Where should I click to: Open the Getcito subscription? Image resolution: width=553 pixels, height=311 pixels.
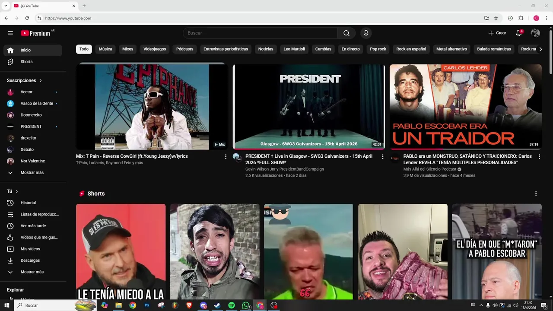tap(33, 149)
